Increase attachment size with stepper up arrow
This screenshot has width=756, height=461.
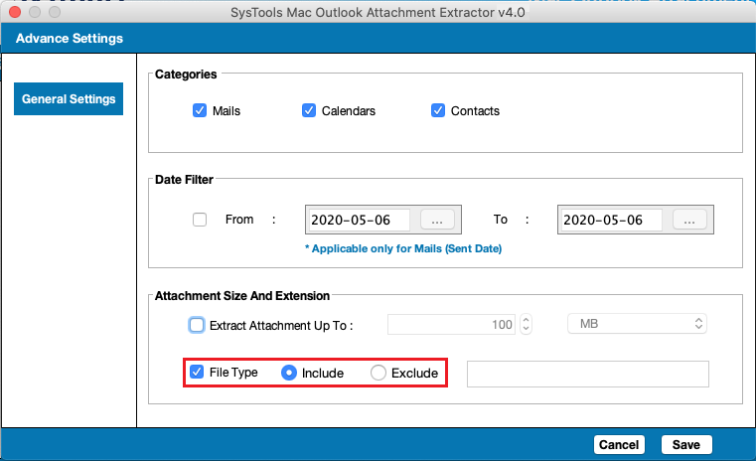coord(526,319)
